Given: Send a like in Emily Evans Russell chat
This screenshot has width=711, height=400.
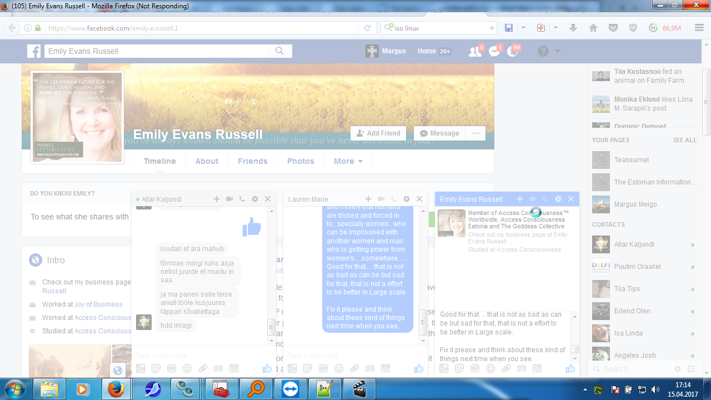Looking at the screenshot, I should pyautogui.click(x=570, y=368).
